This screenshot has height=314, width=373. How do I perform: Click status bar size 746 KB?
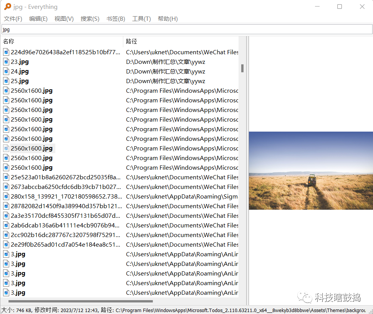click(x=17, y=310)
